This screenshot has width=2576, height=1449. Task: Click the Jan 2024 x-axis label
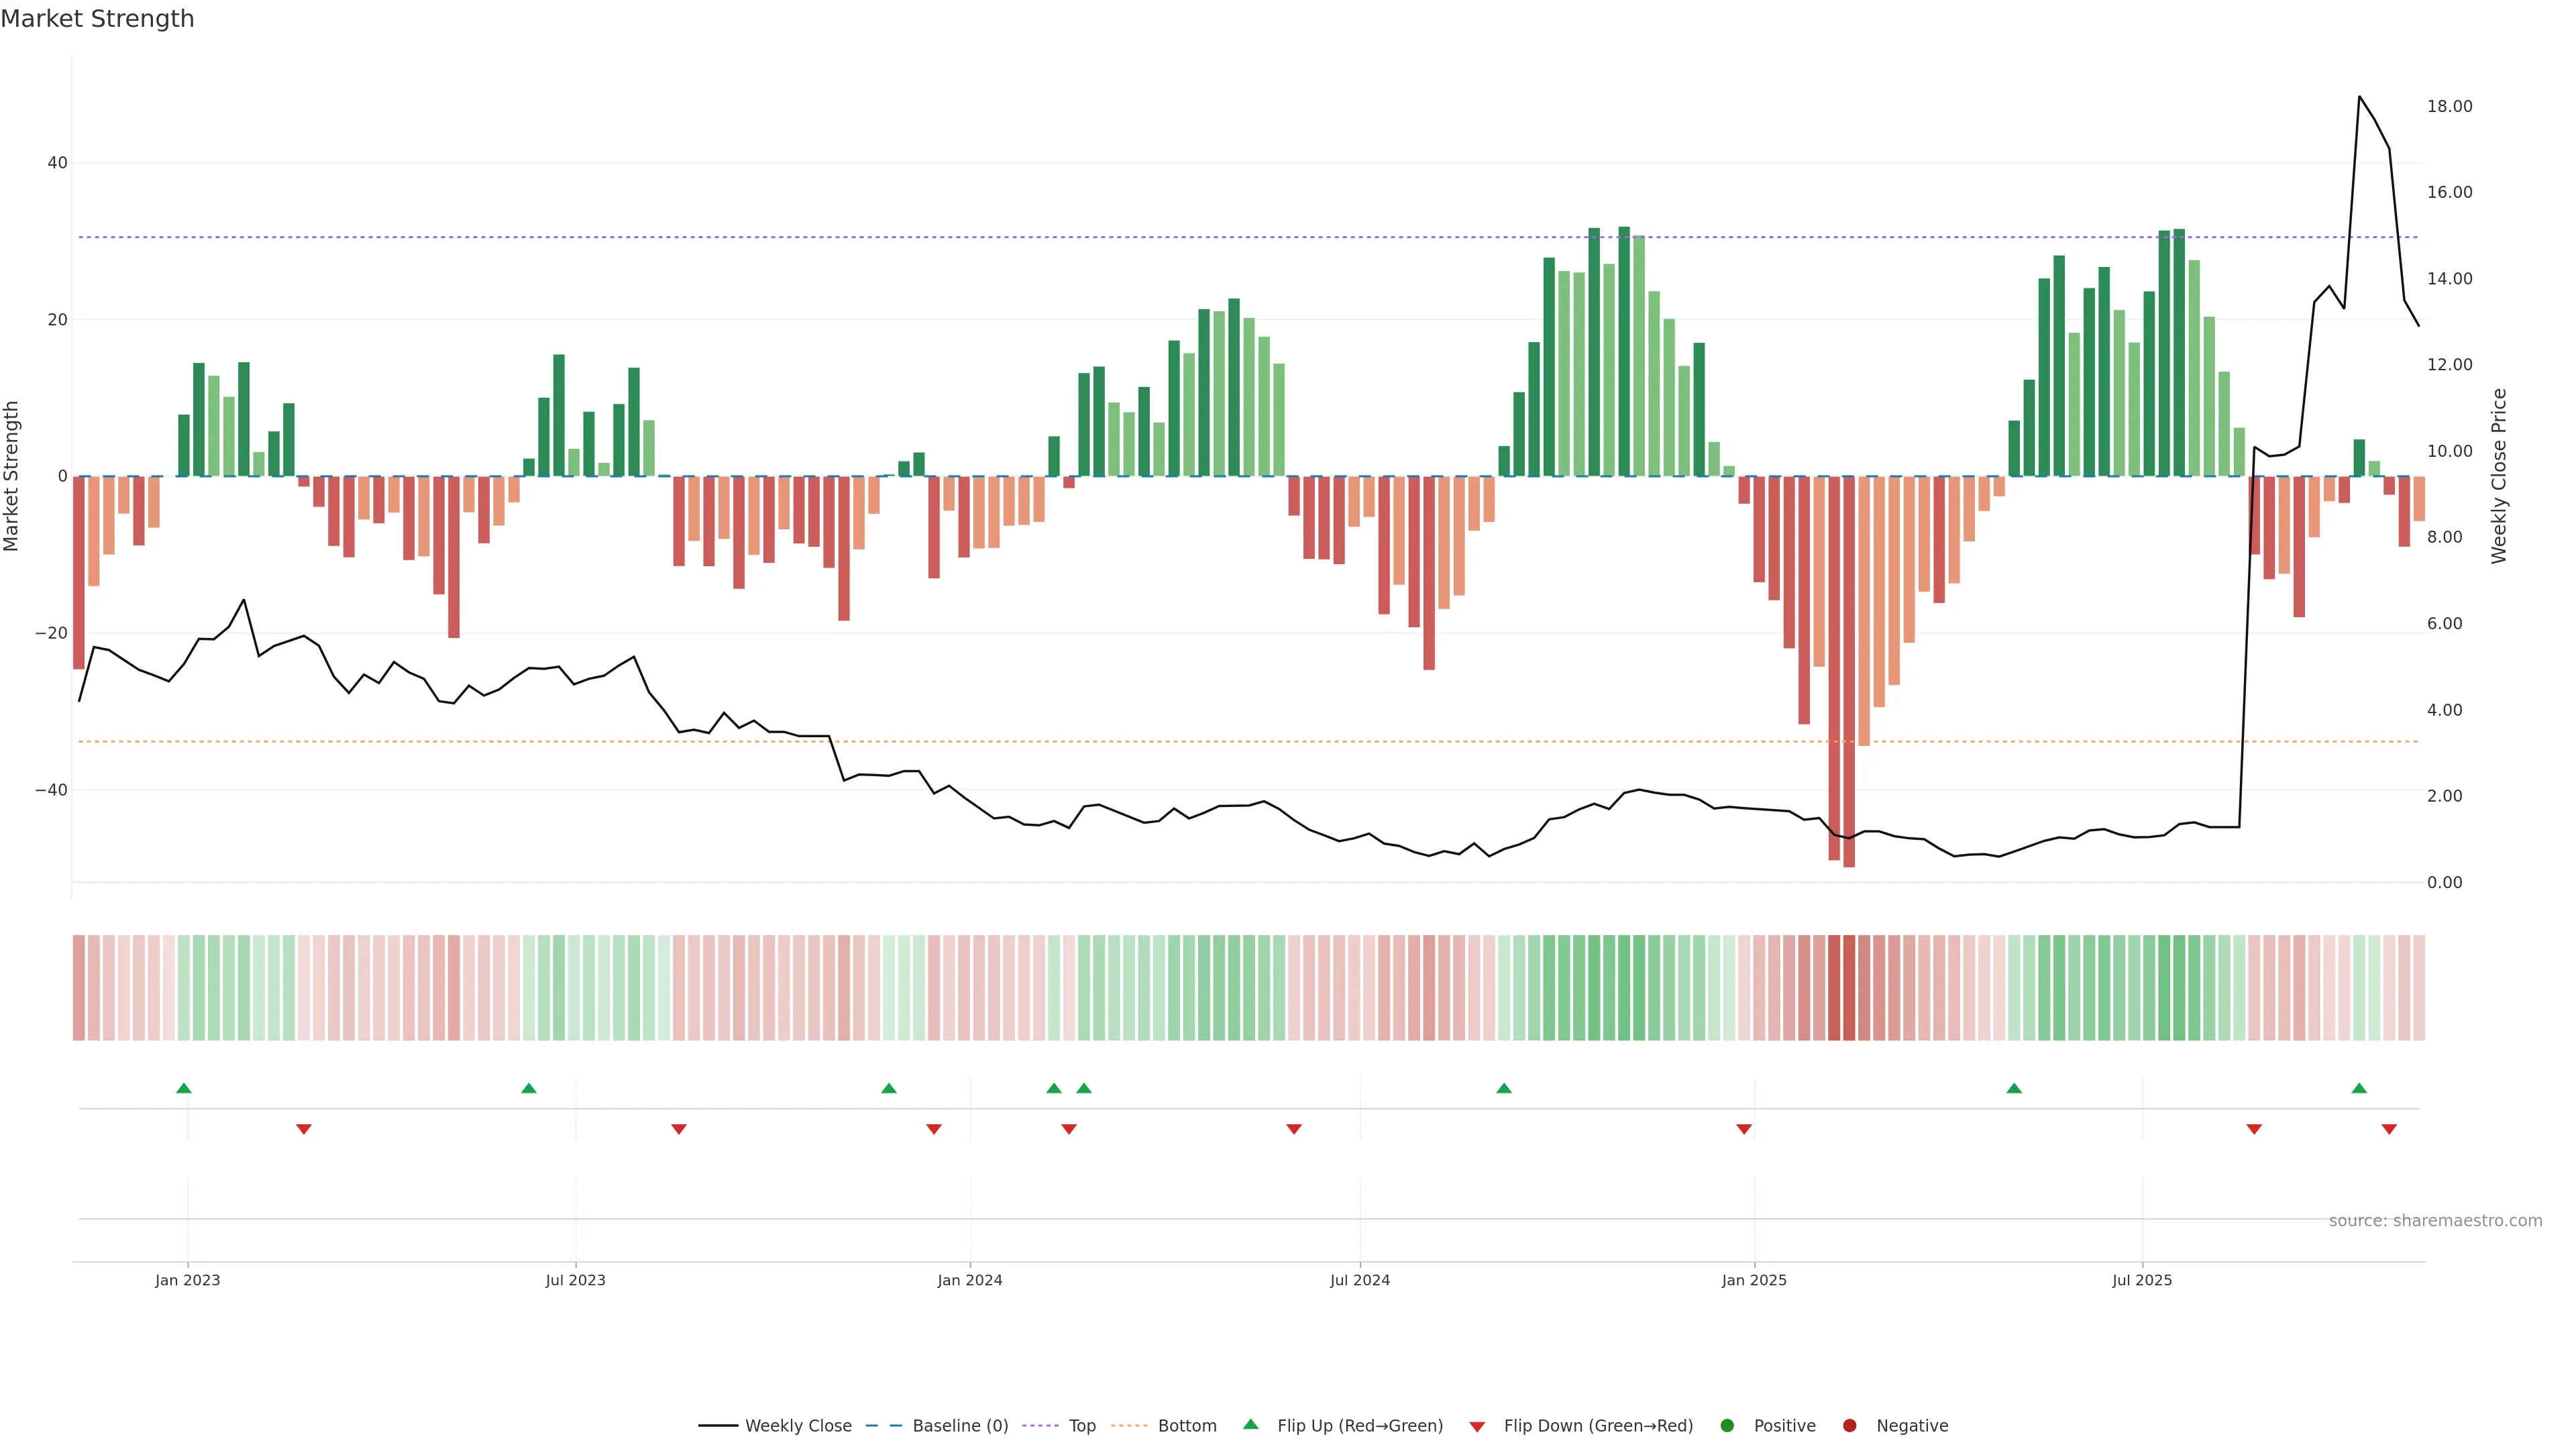tap(969, 1280)
